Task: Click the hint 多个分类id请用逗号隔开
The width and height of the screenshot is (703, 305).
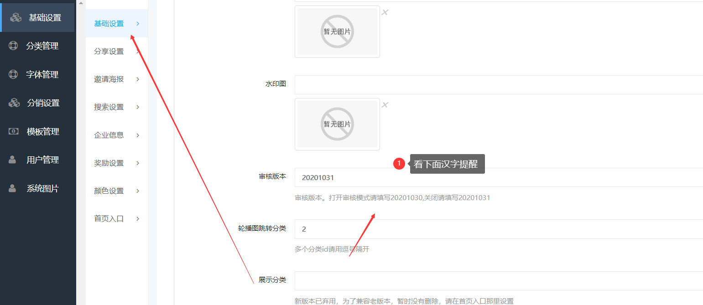Action: [x=332, y=249]
